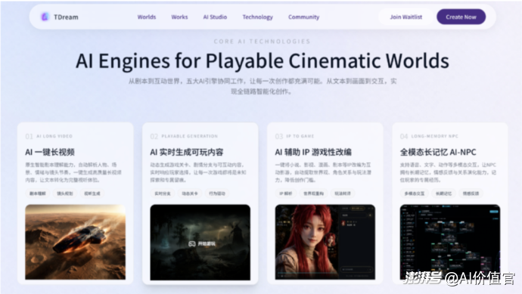The image size is (522, 294).
Task: Select the AI 辅助 IP 游戏性改编 title
Action: coord(313,152)
